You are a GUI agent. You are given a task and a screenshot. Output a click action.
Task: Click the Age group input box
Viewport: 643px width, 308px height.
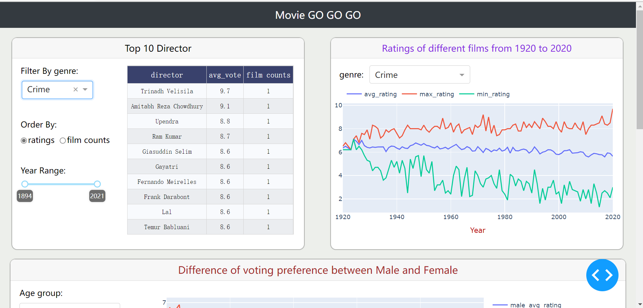coord(69,306)
